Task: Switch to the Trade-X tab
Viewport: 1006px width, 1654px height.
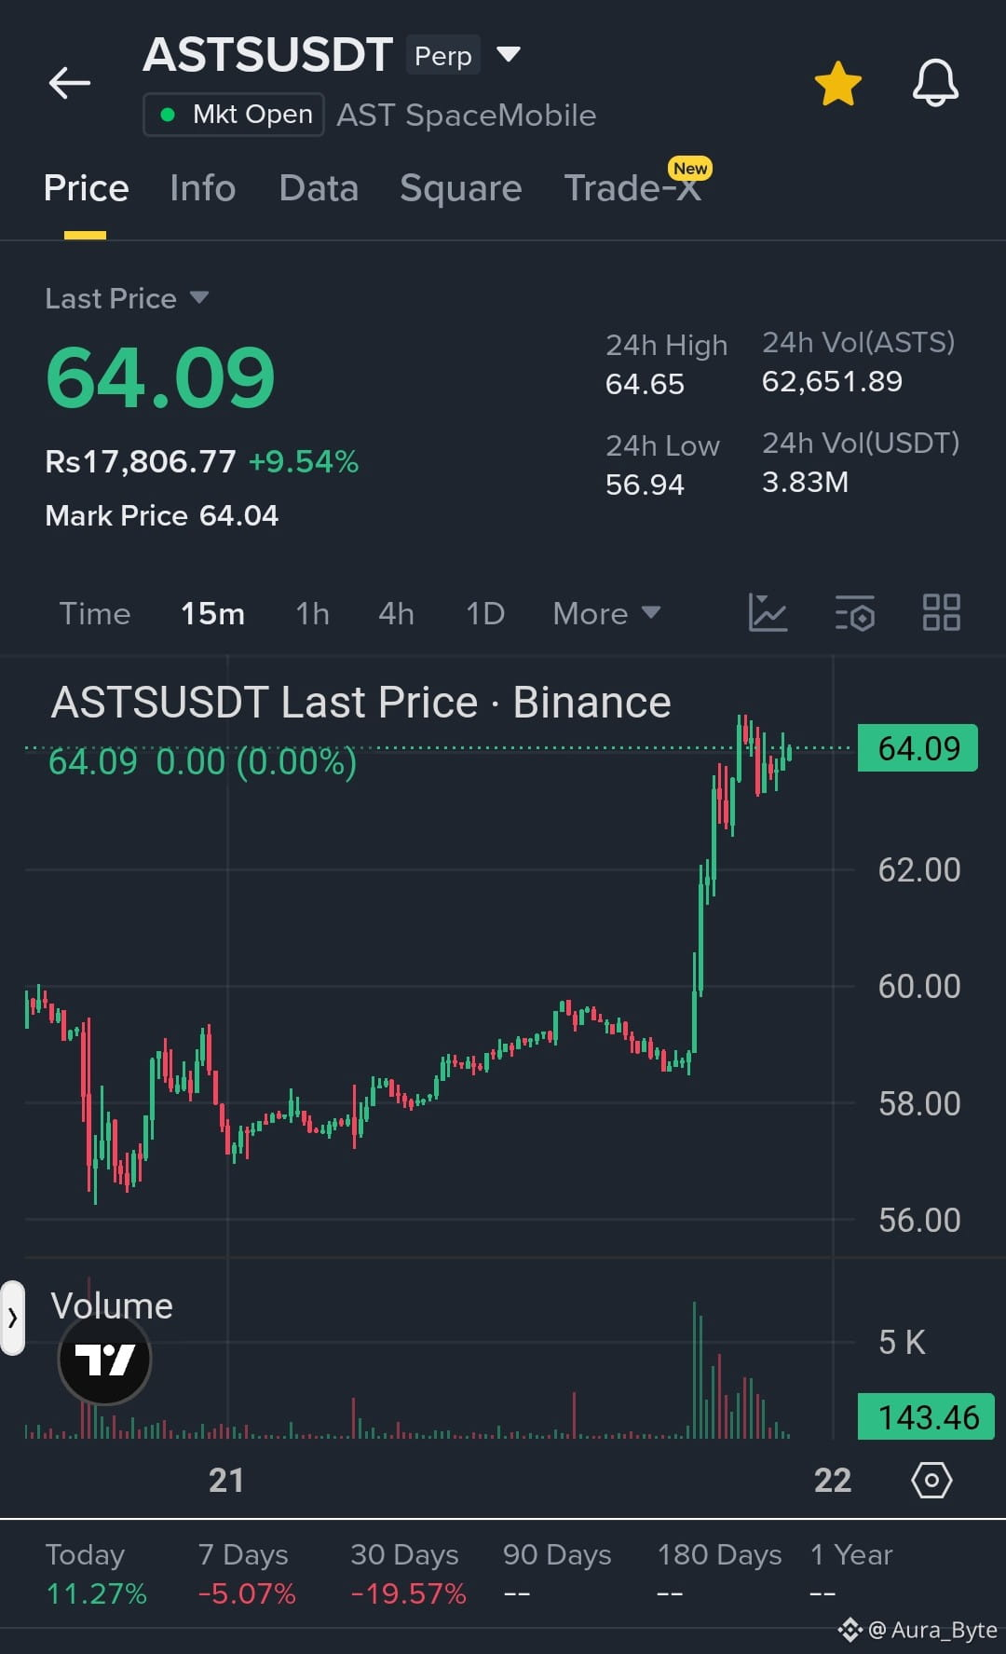Action: (x=633, y=188)
